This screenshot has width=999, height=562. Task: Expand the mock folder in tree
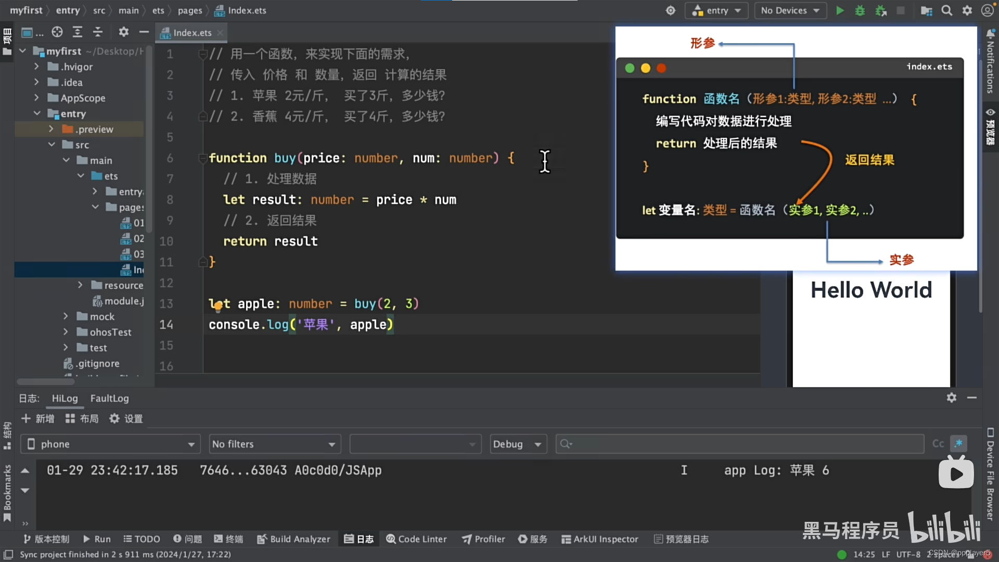[66, 316]
